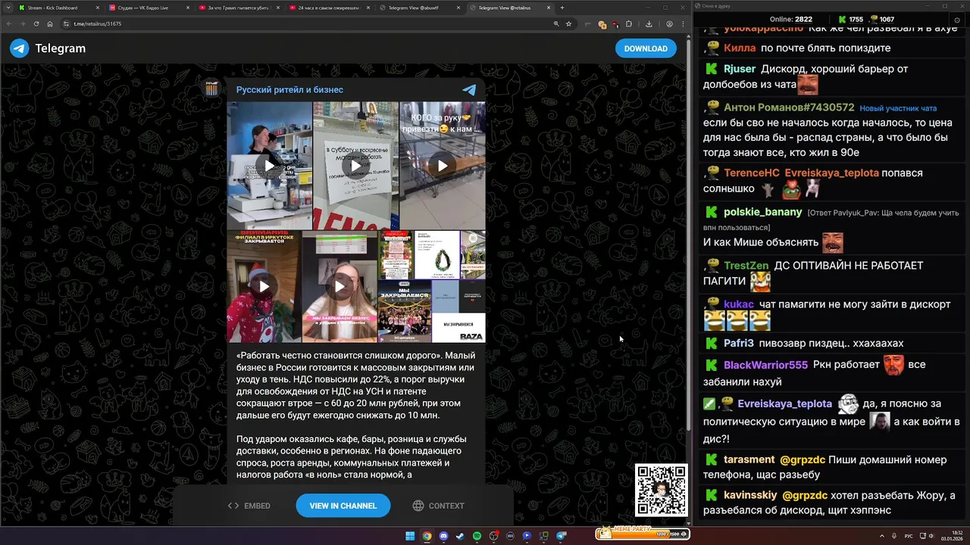Open a new browser tab
This screenshot has height=545, width=970.
(562, 8)
